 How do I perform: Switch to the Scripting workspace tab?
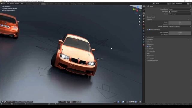[x=73, y=4]
